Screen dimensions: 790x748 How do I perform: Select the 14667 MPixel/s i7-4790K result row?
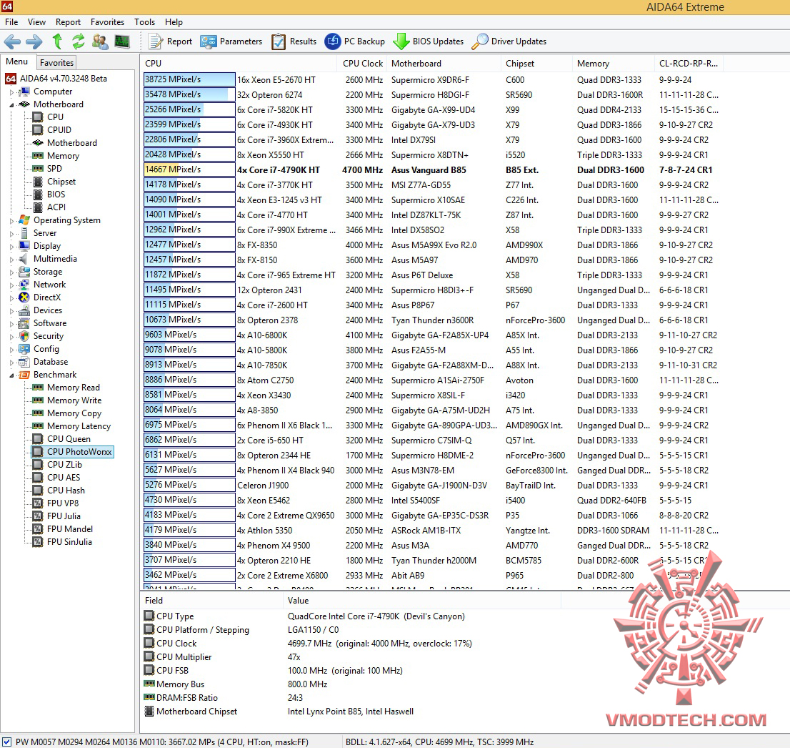[x=432, y=170]
